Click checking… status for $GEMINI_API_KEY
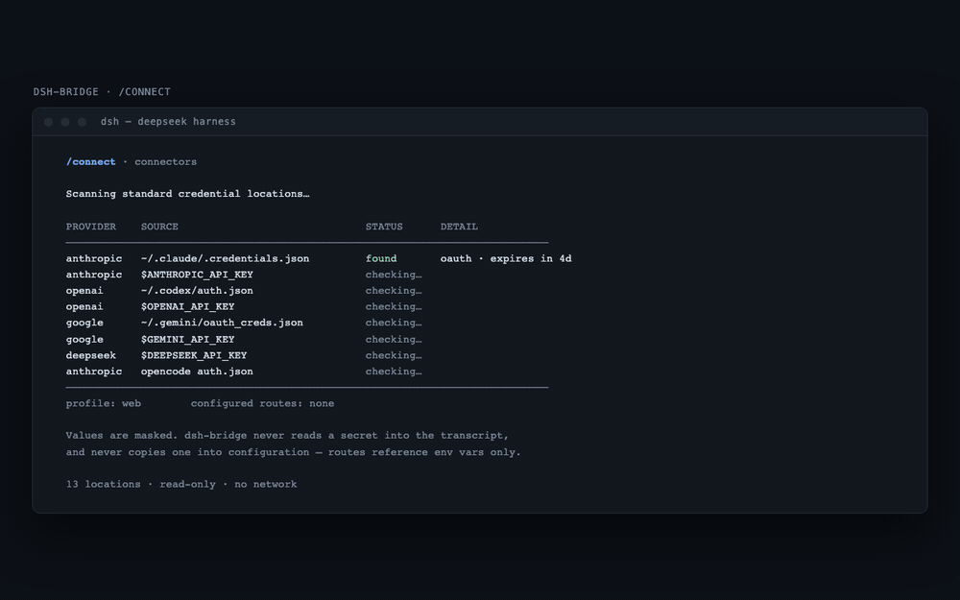Screen dimensions: 960x600 [393, 339]
